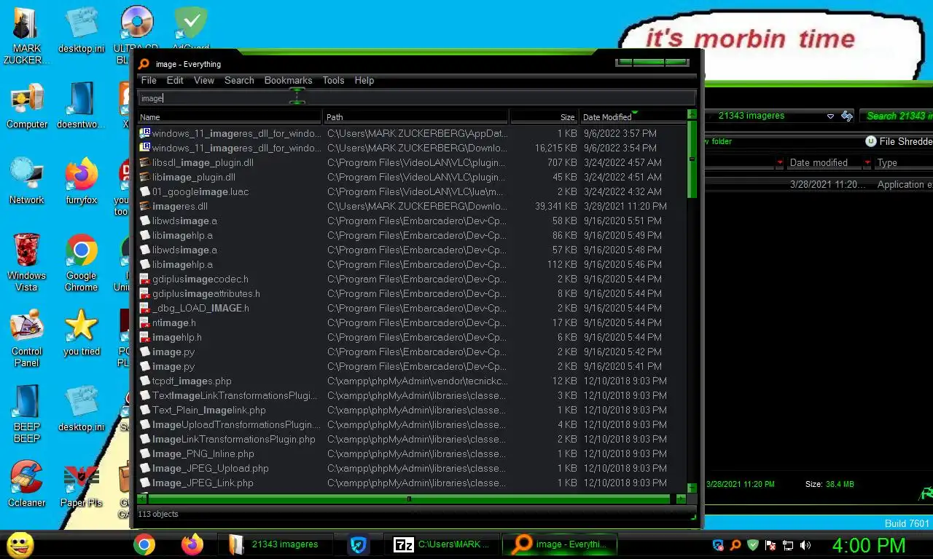The image size is (933, 559).
Task: Open the Network desktop icon
Action: tap(27, 181)
